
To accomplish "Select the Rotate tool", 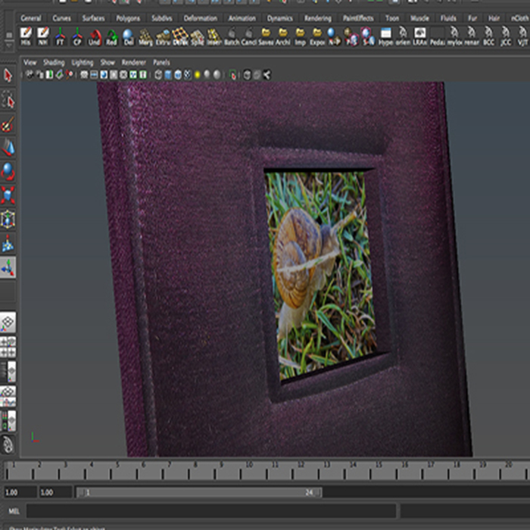I will (x=8, y=172).
